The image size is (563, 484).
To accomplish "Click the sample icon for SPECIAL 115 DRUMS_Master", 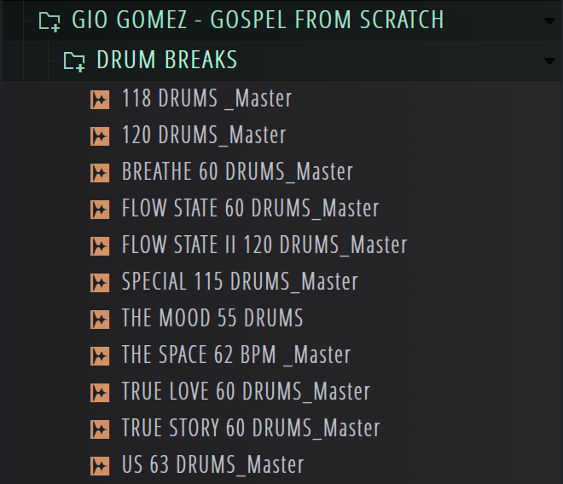I will [x=100, y=282].
